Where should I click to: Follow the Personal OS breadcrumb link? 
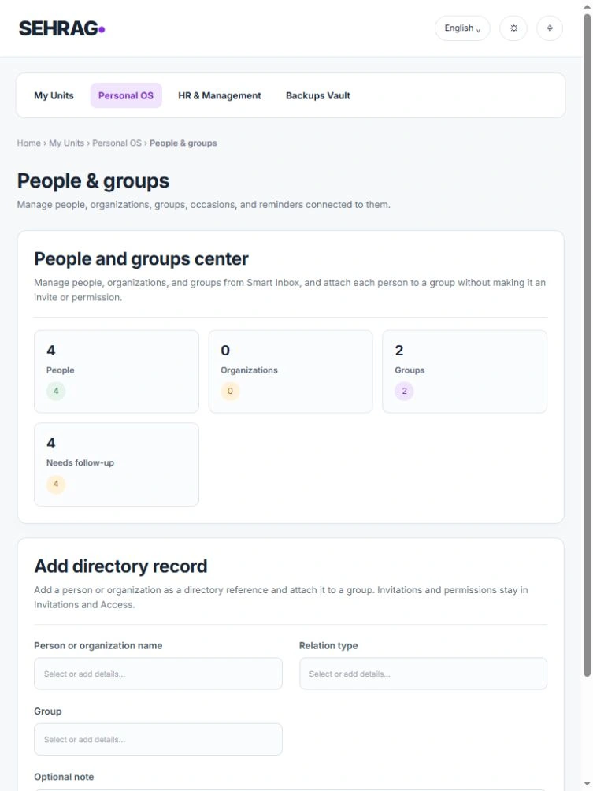[x=117, y=143]
